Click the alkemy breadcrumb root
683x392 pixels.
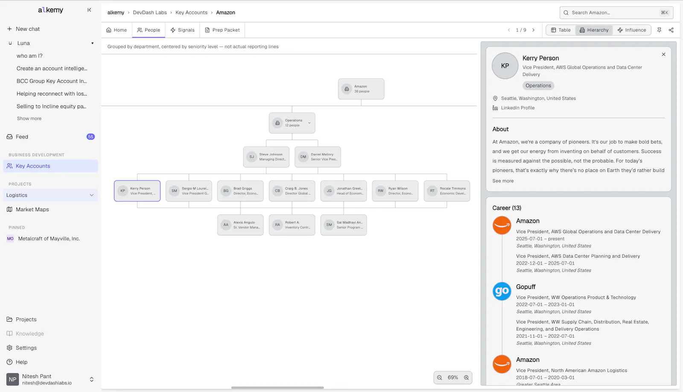[x=116, y=13]
